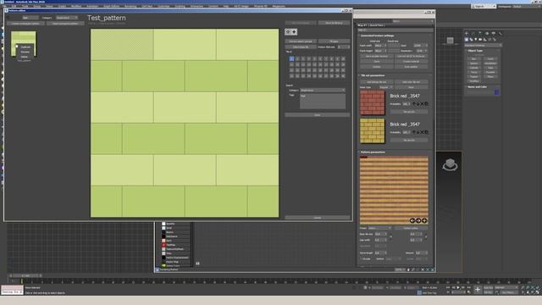Click the time slider handle on the timeline
542x305 pixels.
click(25, 275)
